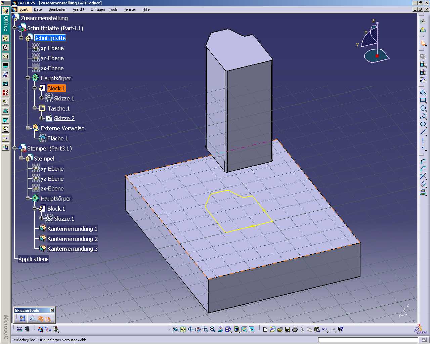Viewport: 430px width, 344px height.
Task: Select the Applications tree node
Action: 33,259
